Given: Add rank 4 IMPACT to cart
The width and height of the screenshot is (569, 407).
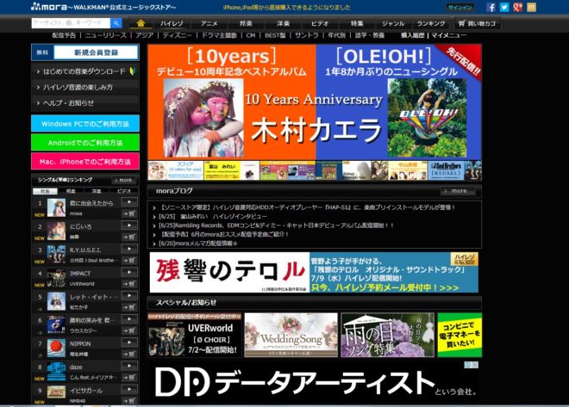Looking at the screenshot, I should [x=129, y=284].
